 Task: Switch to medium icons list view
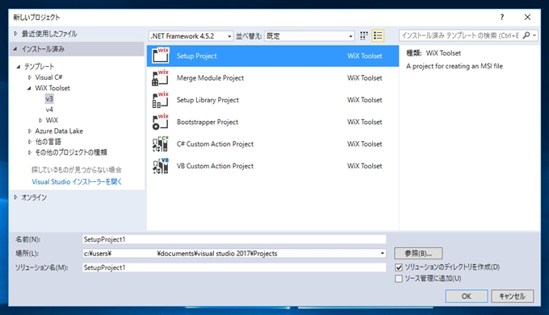point(378,35)
